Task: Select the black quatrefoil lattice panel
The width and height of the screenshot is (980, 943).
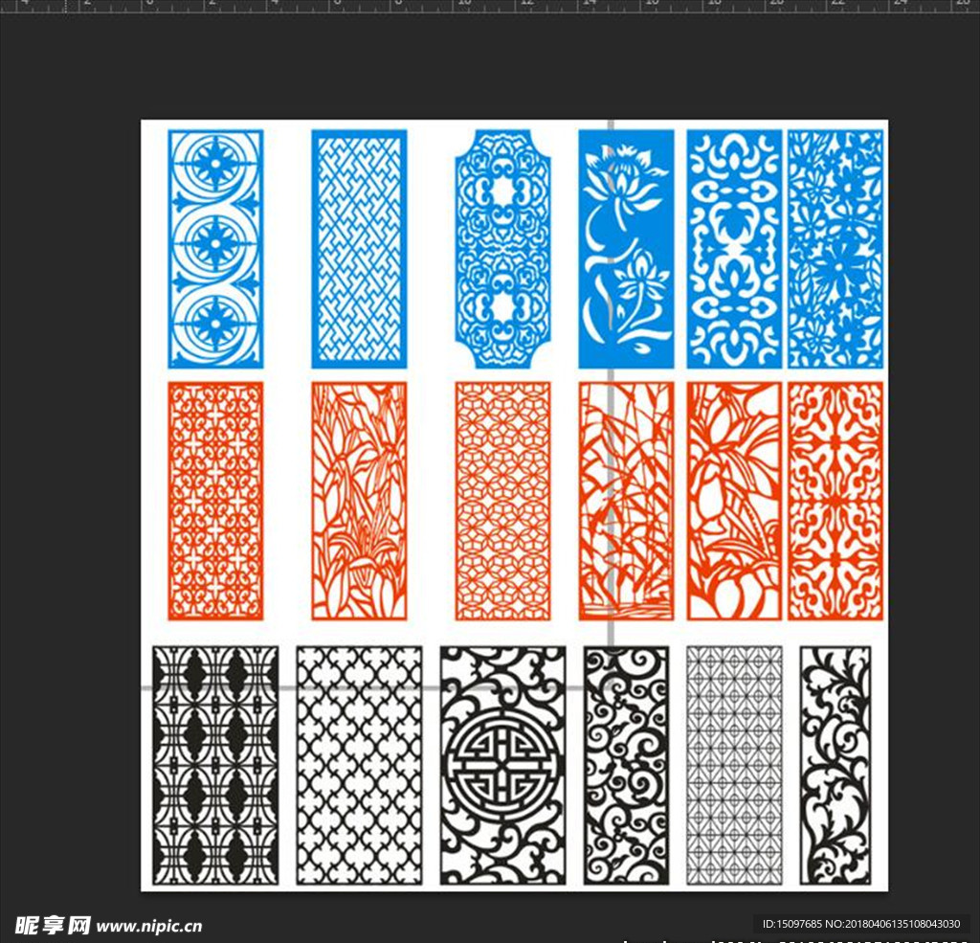Action: click(x=360, y=765)
